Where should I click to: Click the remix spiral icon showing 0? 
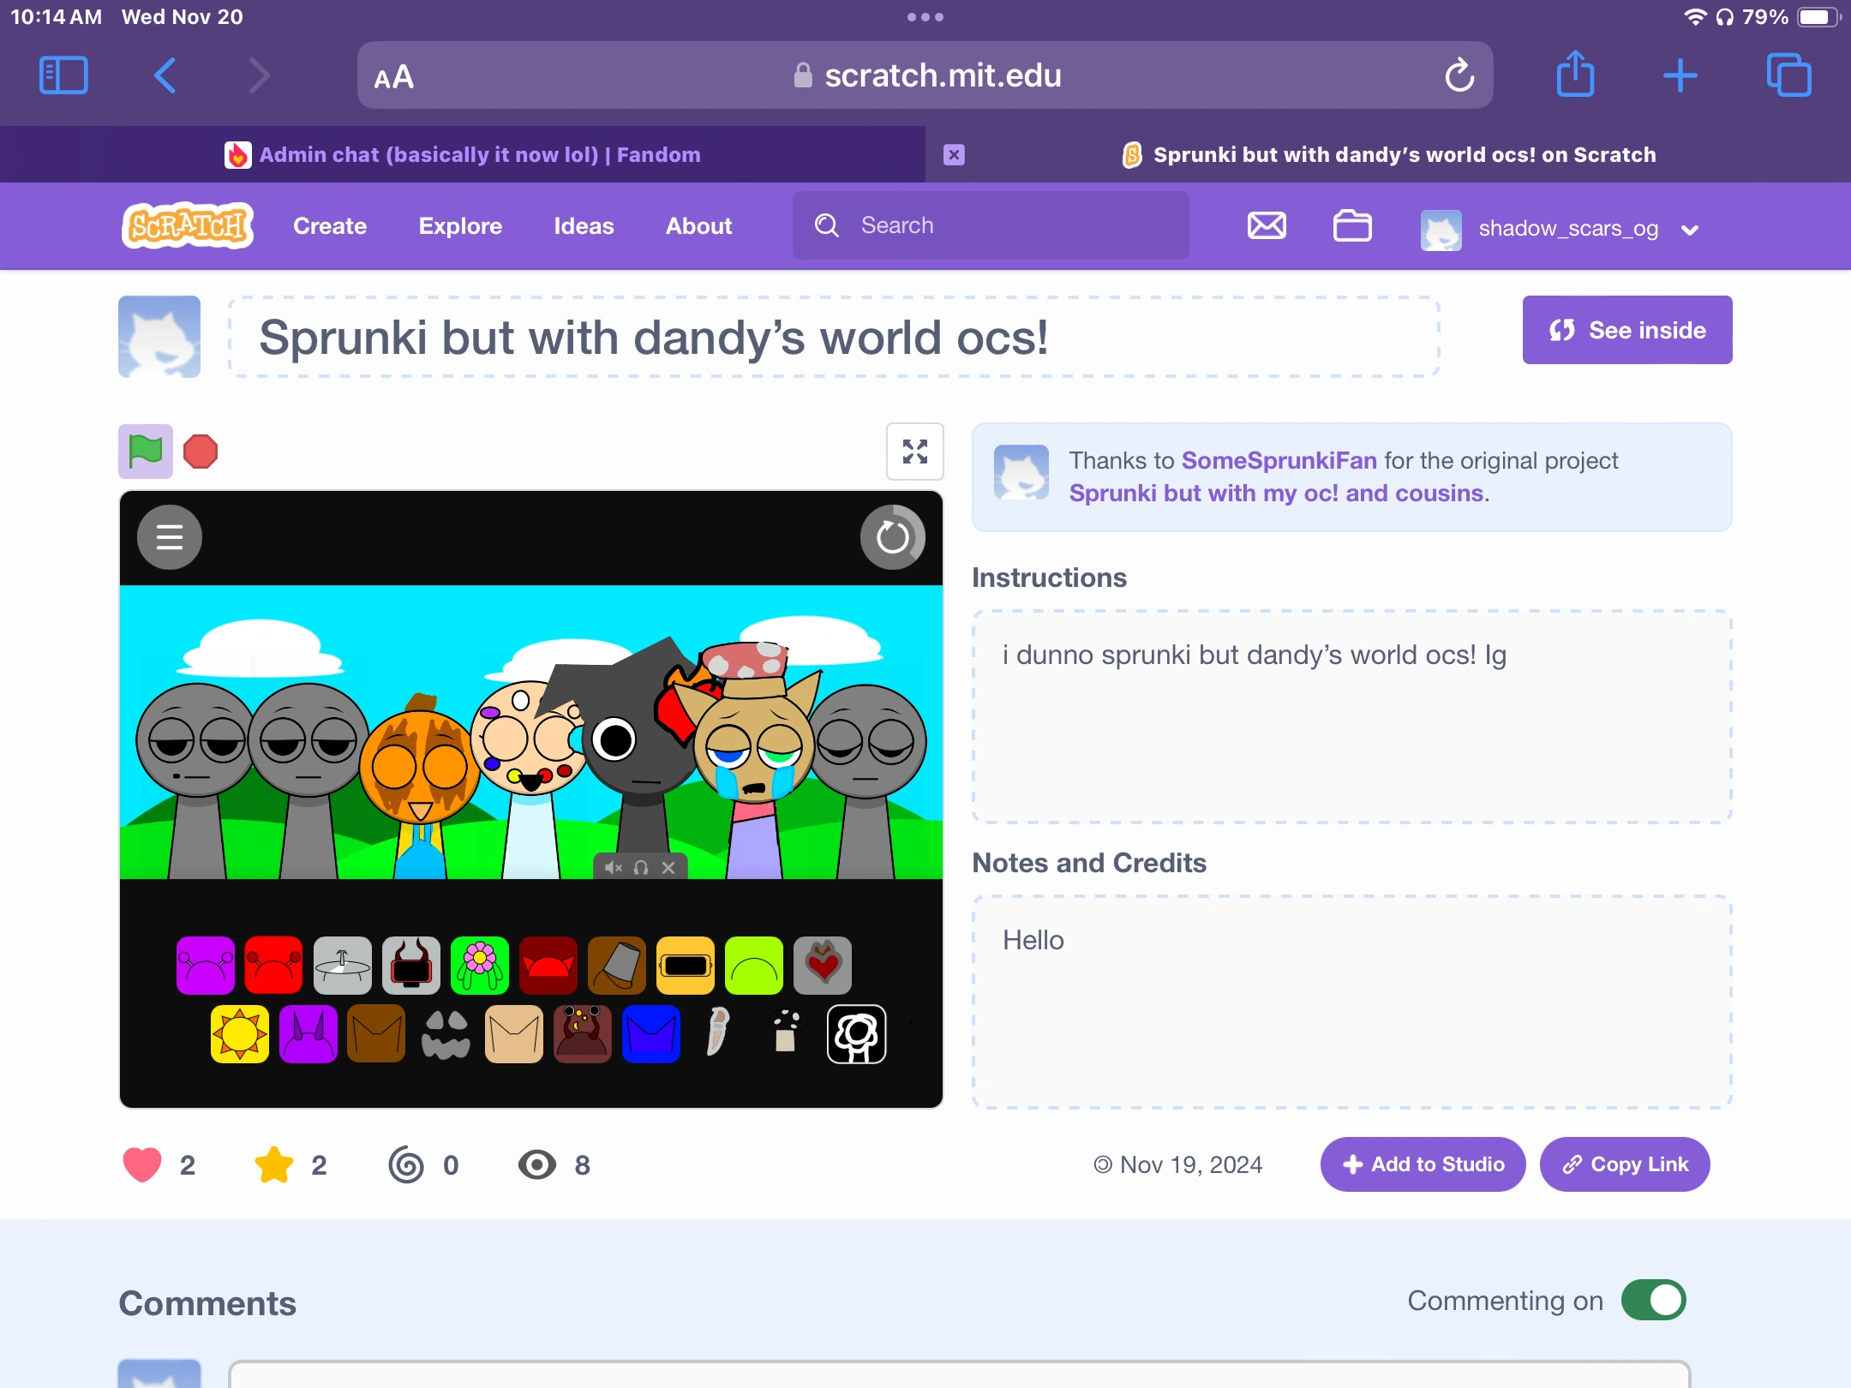(x=406, y=1164)
